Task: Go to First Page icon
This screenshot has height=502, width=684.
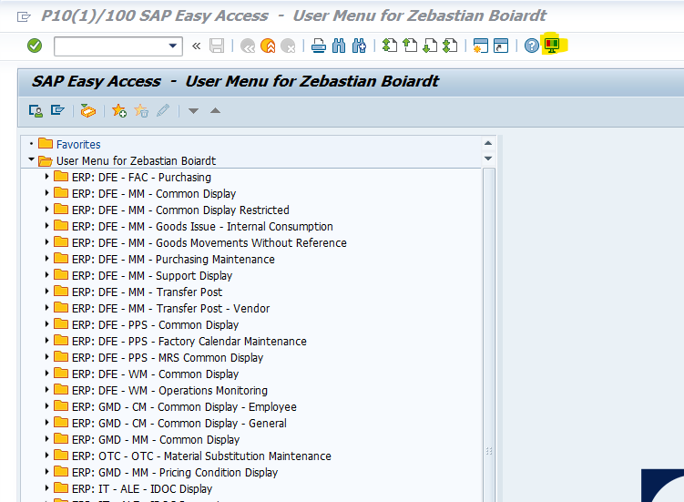Action: 390,46
